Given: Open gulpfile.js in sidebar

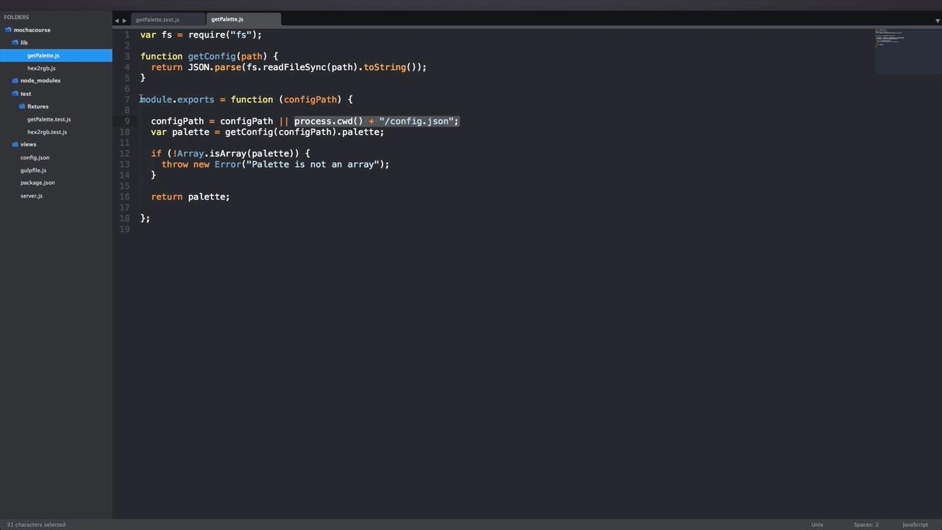Looking at the screenshot, I should tap(33, 170).
